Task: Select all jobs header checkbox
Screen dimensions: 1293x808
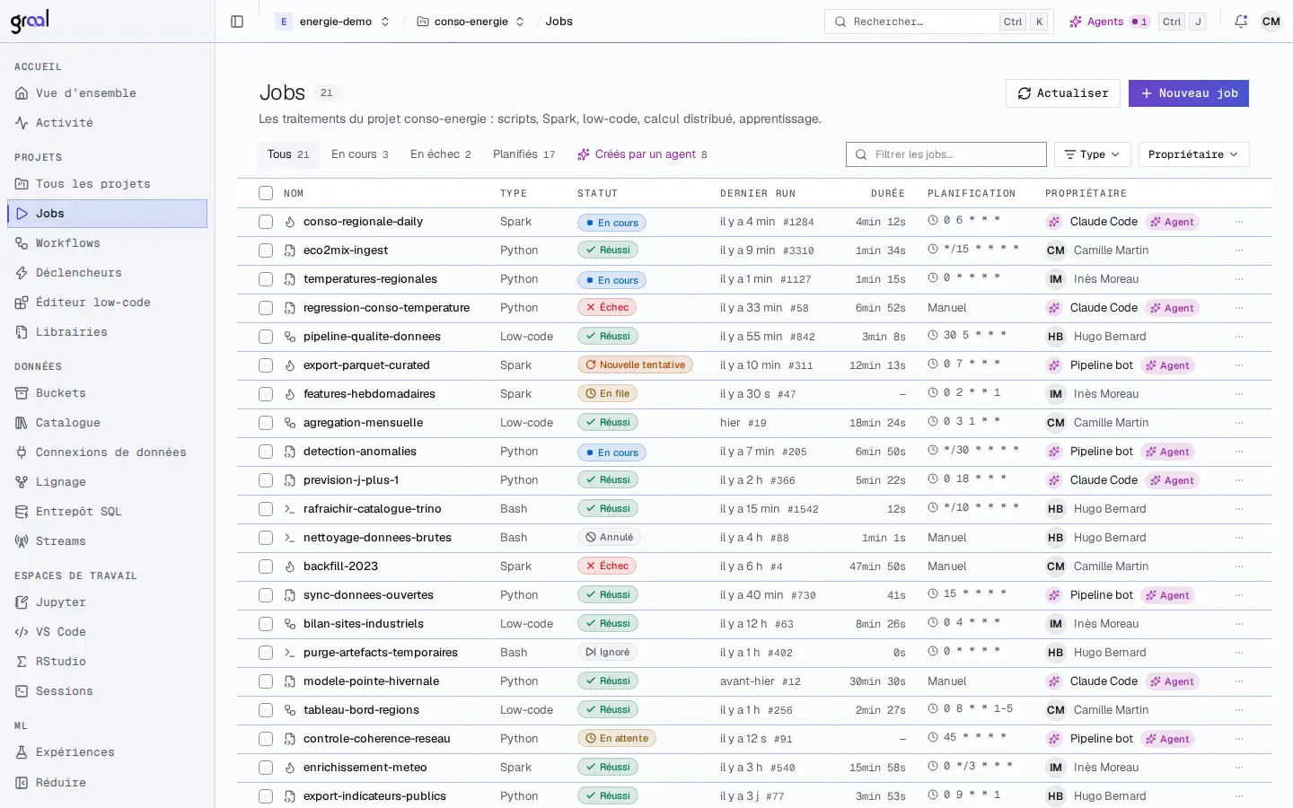Action: pyautogui.click(x=266, y=193)
